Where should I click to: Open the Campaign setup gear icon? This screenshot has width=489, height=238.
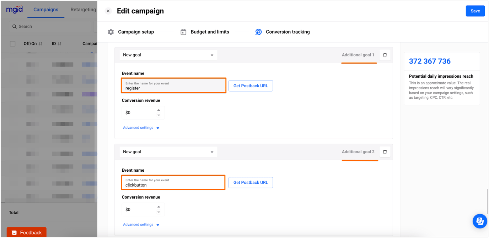click(111, 32)
